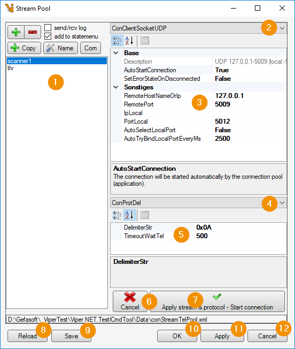The height and width of the screenshot is (349, 295).
Task: Reload the stream pool file
Action: [28, 336]
